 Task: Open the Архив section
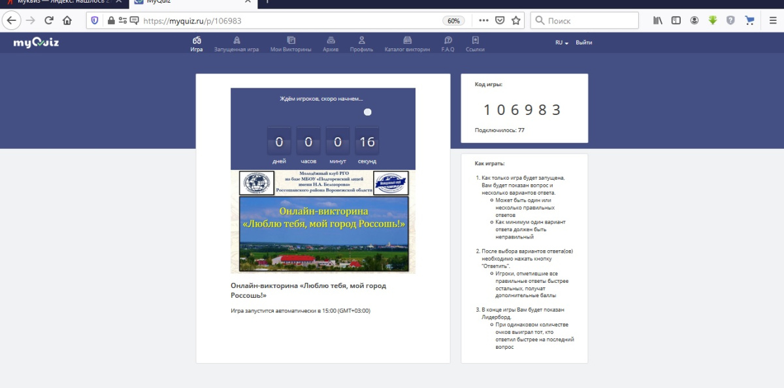pos(331,44)
